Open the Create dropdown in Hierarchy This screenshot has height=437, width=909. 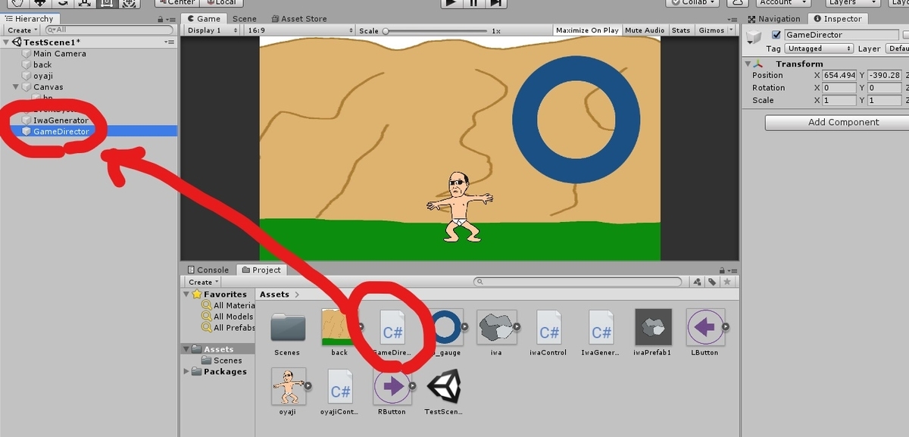(22, 30)
